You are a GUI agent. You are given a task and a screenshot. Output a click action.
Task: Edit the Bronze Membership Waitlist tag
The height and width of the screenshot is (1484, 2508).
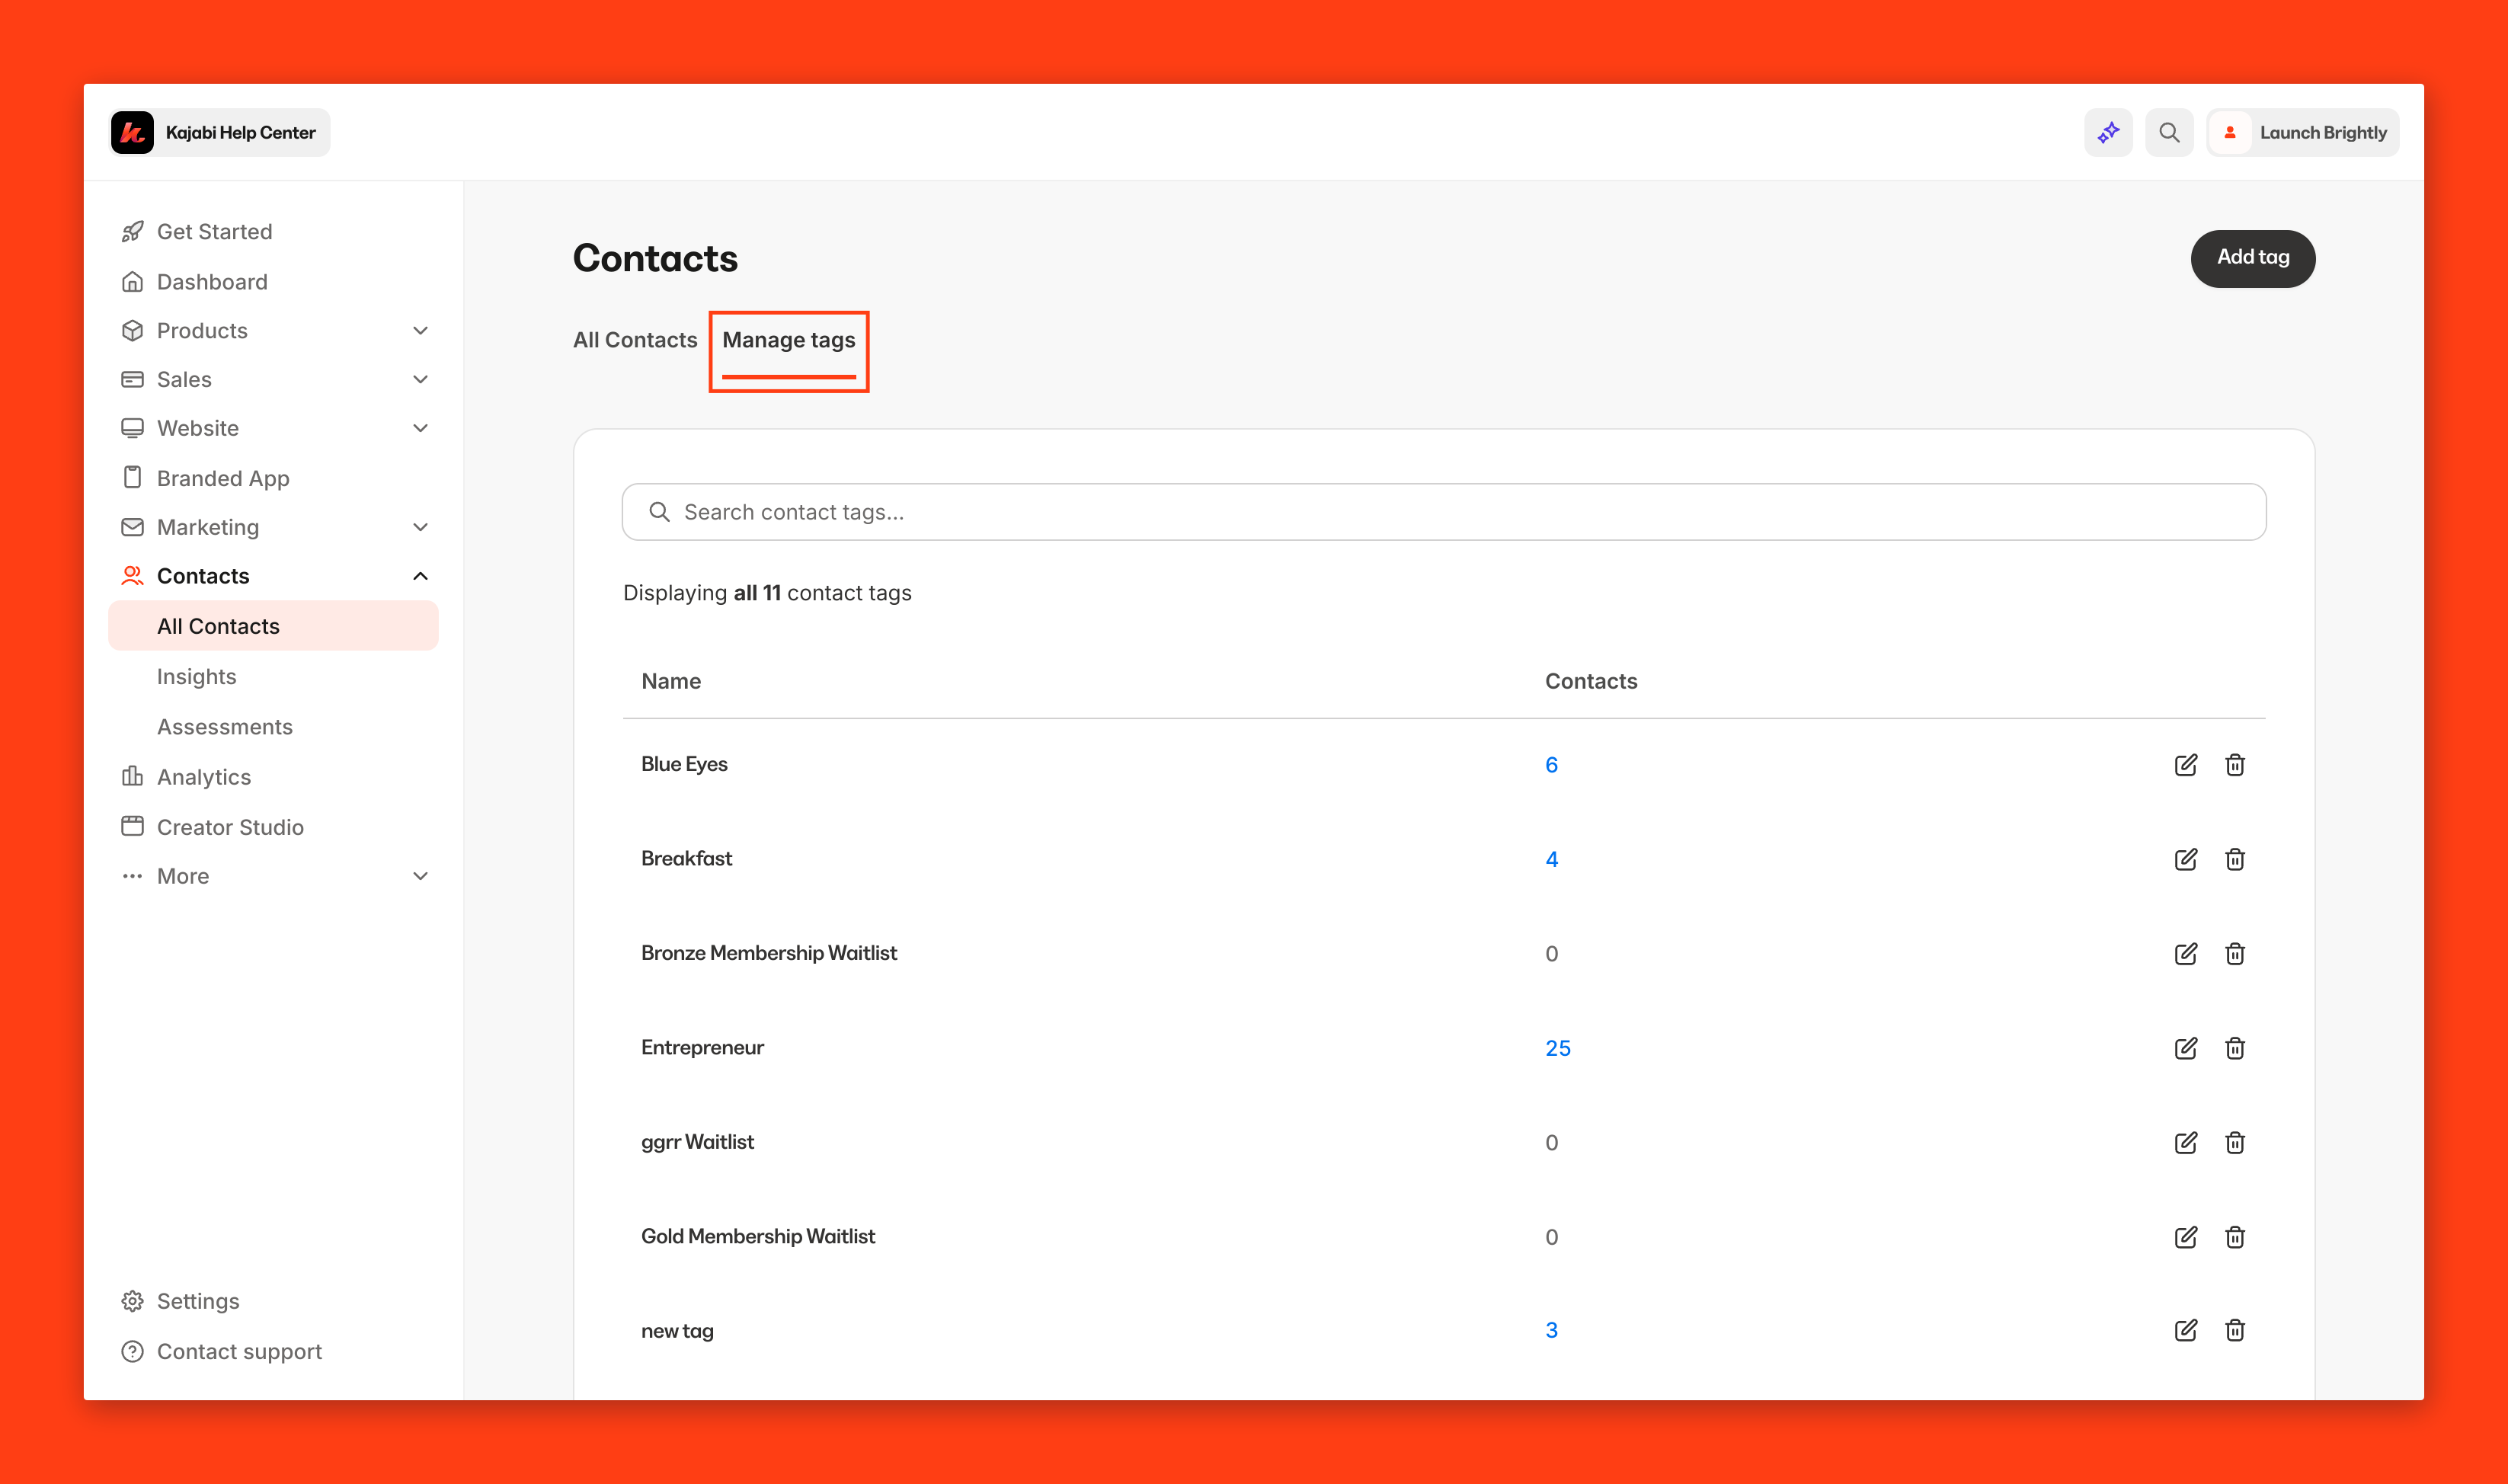click(x=2185, y=954)
